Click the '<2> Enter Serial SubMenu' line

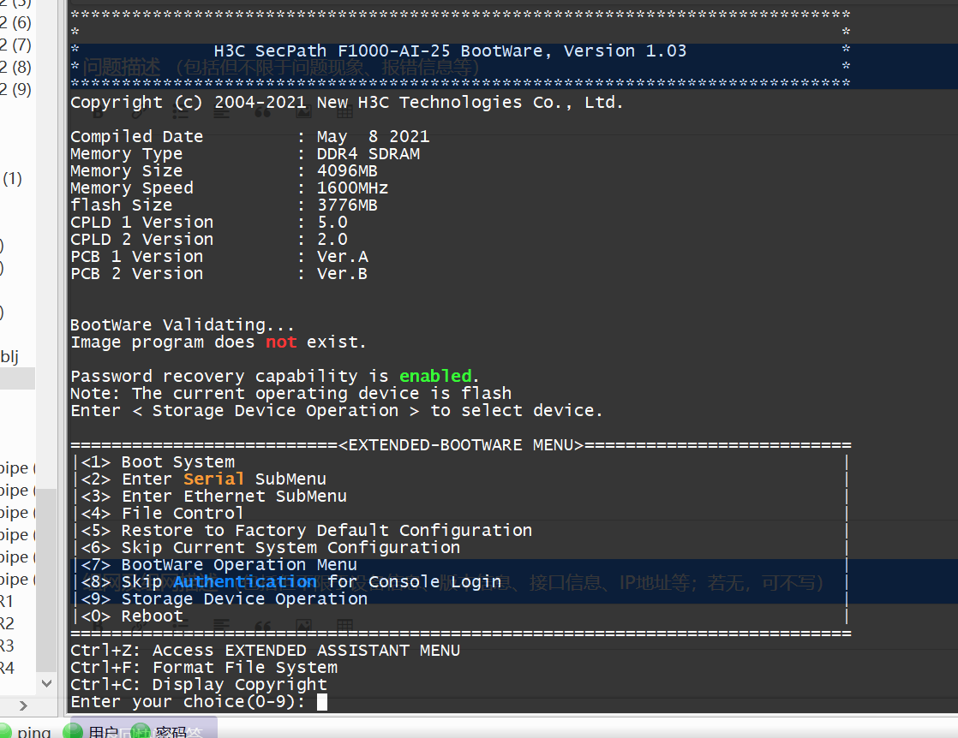(203, 479)
